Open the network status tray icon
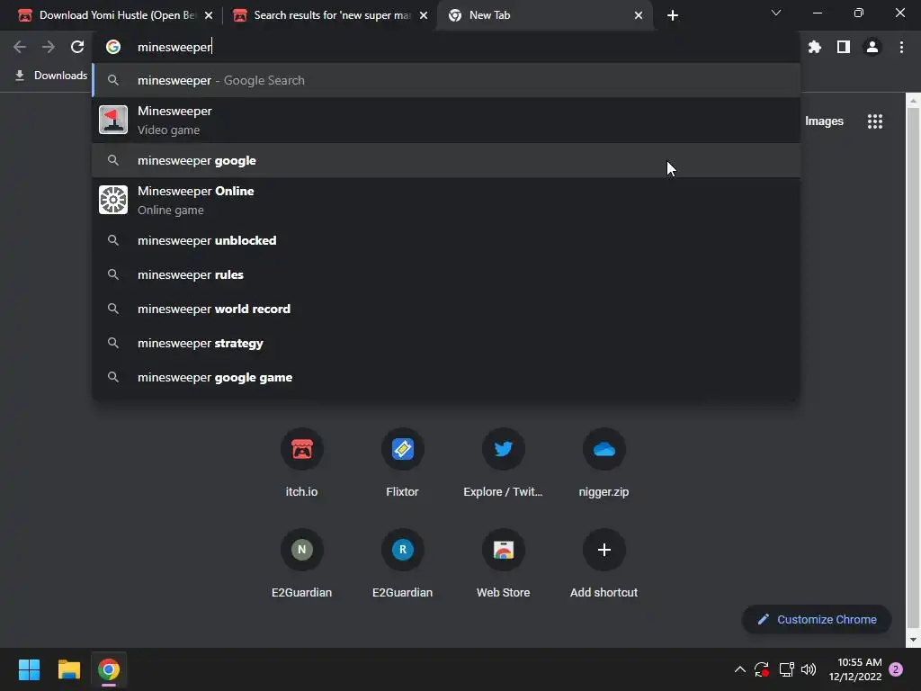This screenshot has width=921, height=691. tap(786, 669)
